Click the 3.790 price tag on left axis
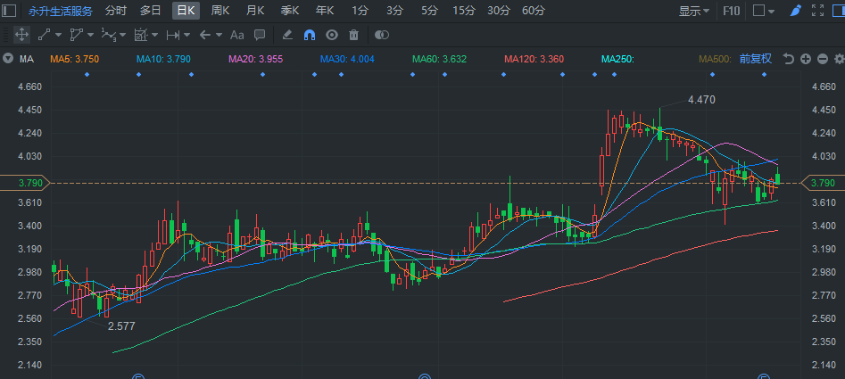This screenshot has width=845, height=379. click(x=25, y=183)
